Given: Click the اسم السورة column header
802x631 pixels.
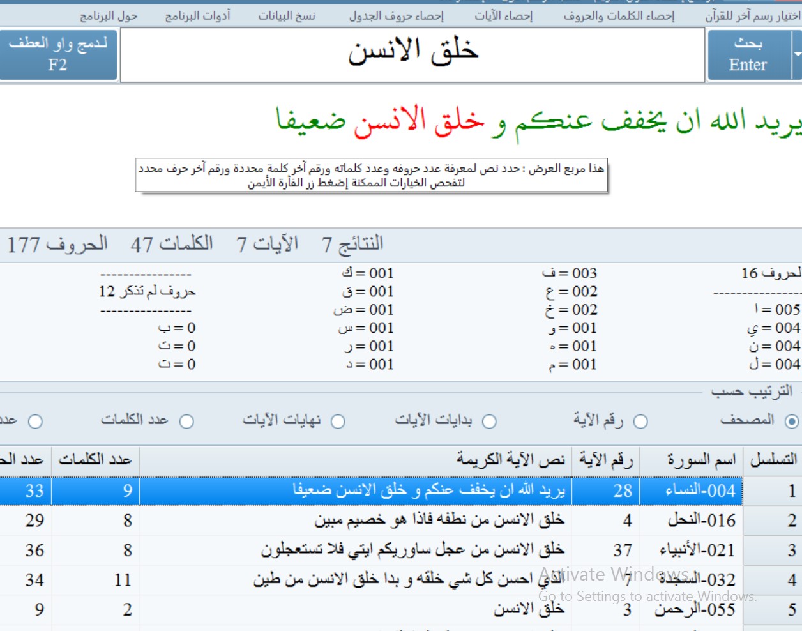Looking at the screenshot, I should pos(692,460).
